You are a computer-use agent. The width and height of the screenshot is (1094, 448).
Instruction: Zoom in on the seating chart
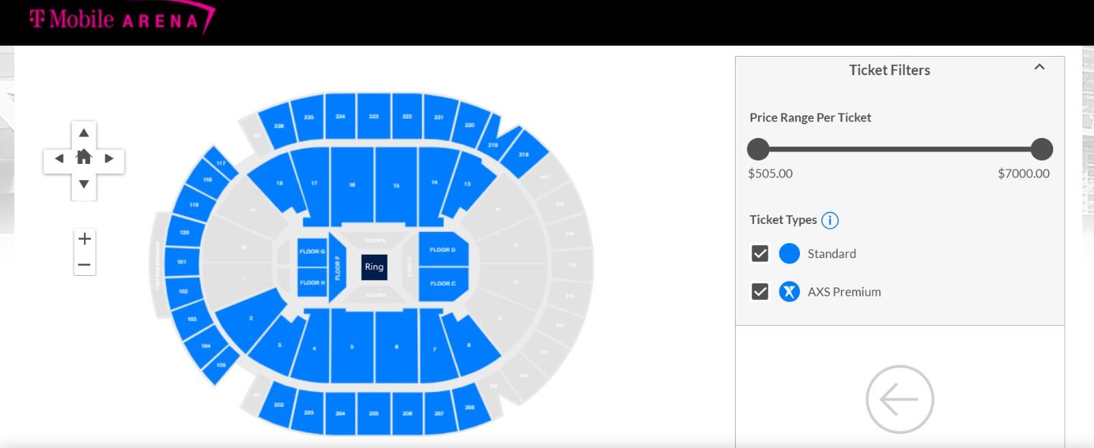tap(84, 238)
